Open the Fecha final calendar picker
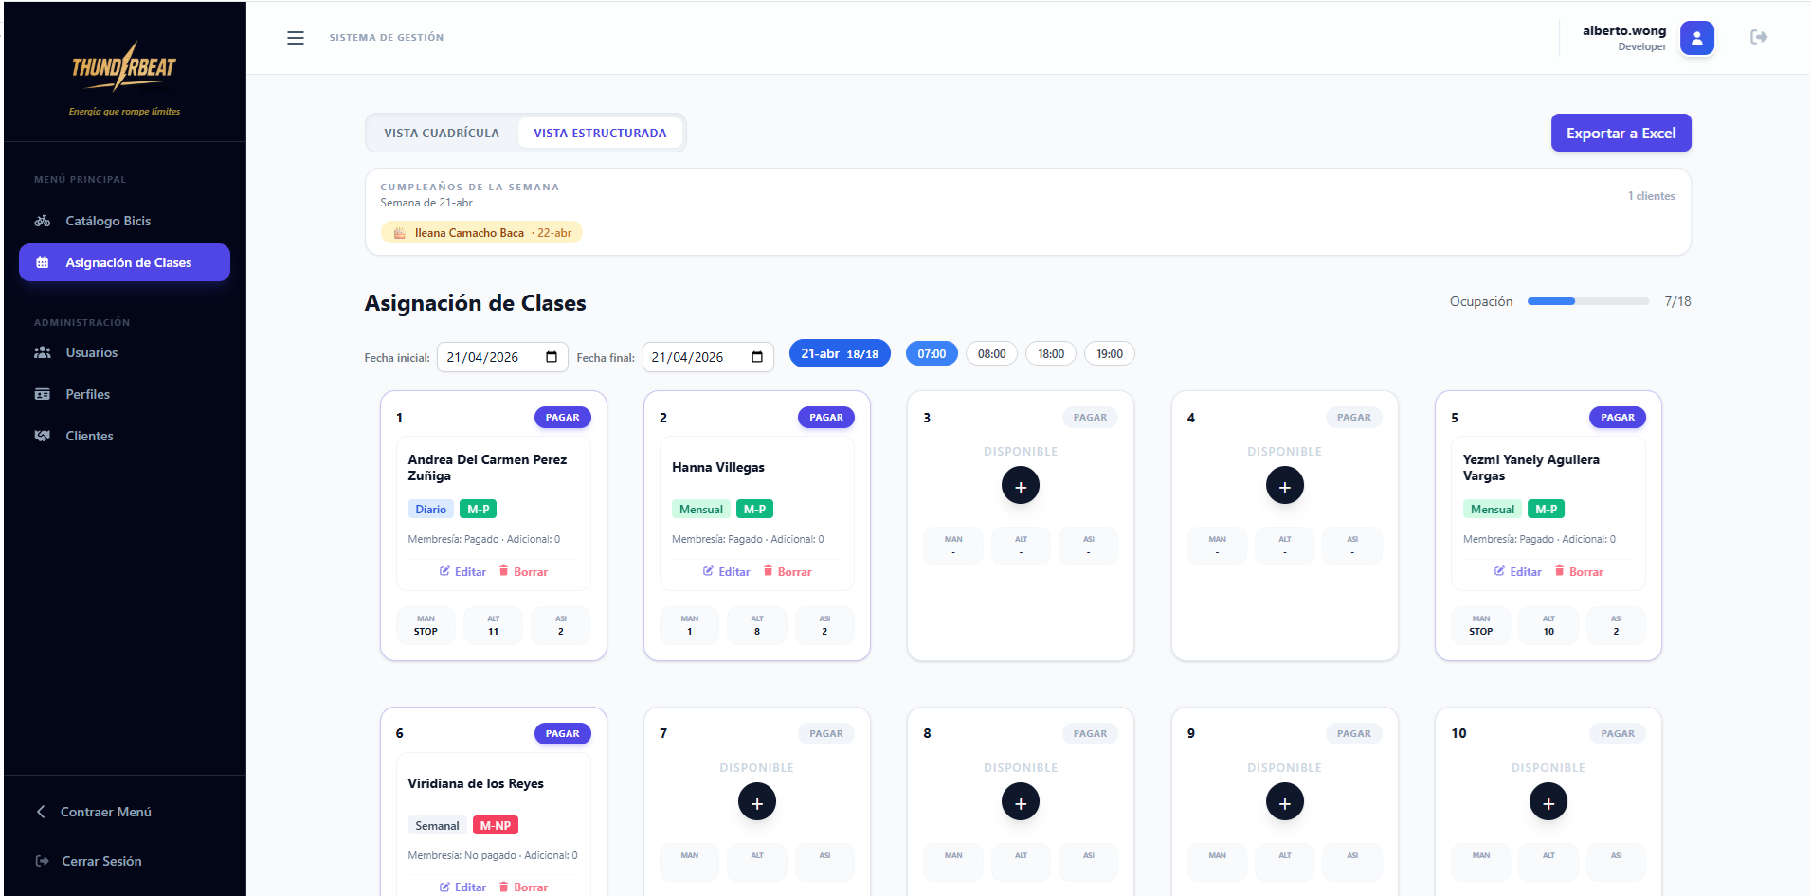1811x896 pixels. point(757,357)
